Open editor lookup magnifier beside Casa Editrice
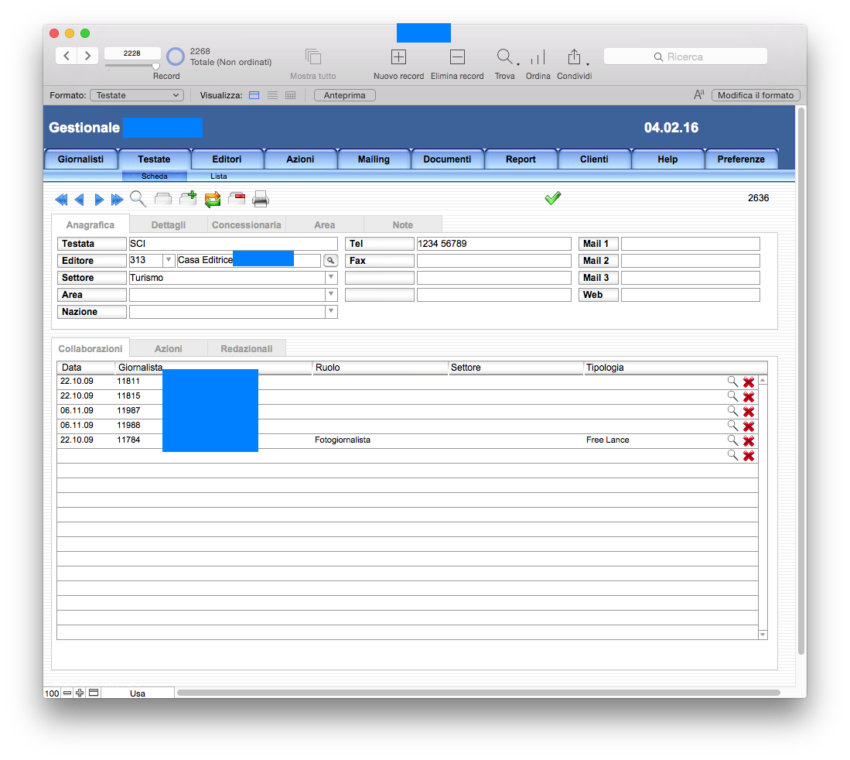850x760 pixels. click(x=331, y=261)
